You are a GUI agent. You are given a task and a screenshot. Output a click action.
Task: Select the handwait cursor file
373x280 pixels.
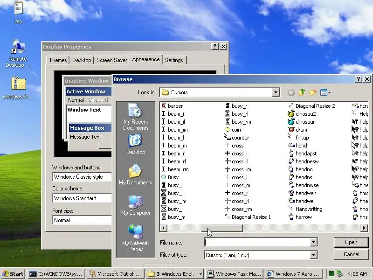[302, 193]
